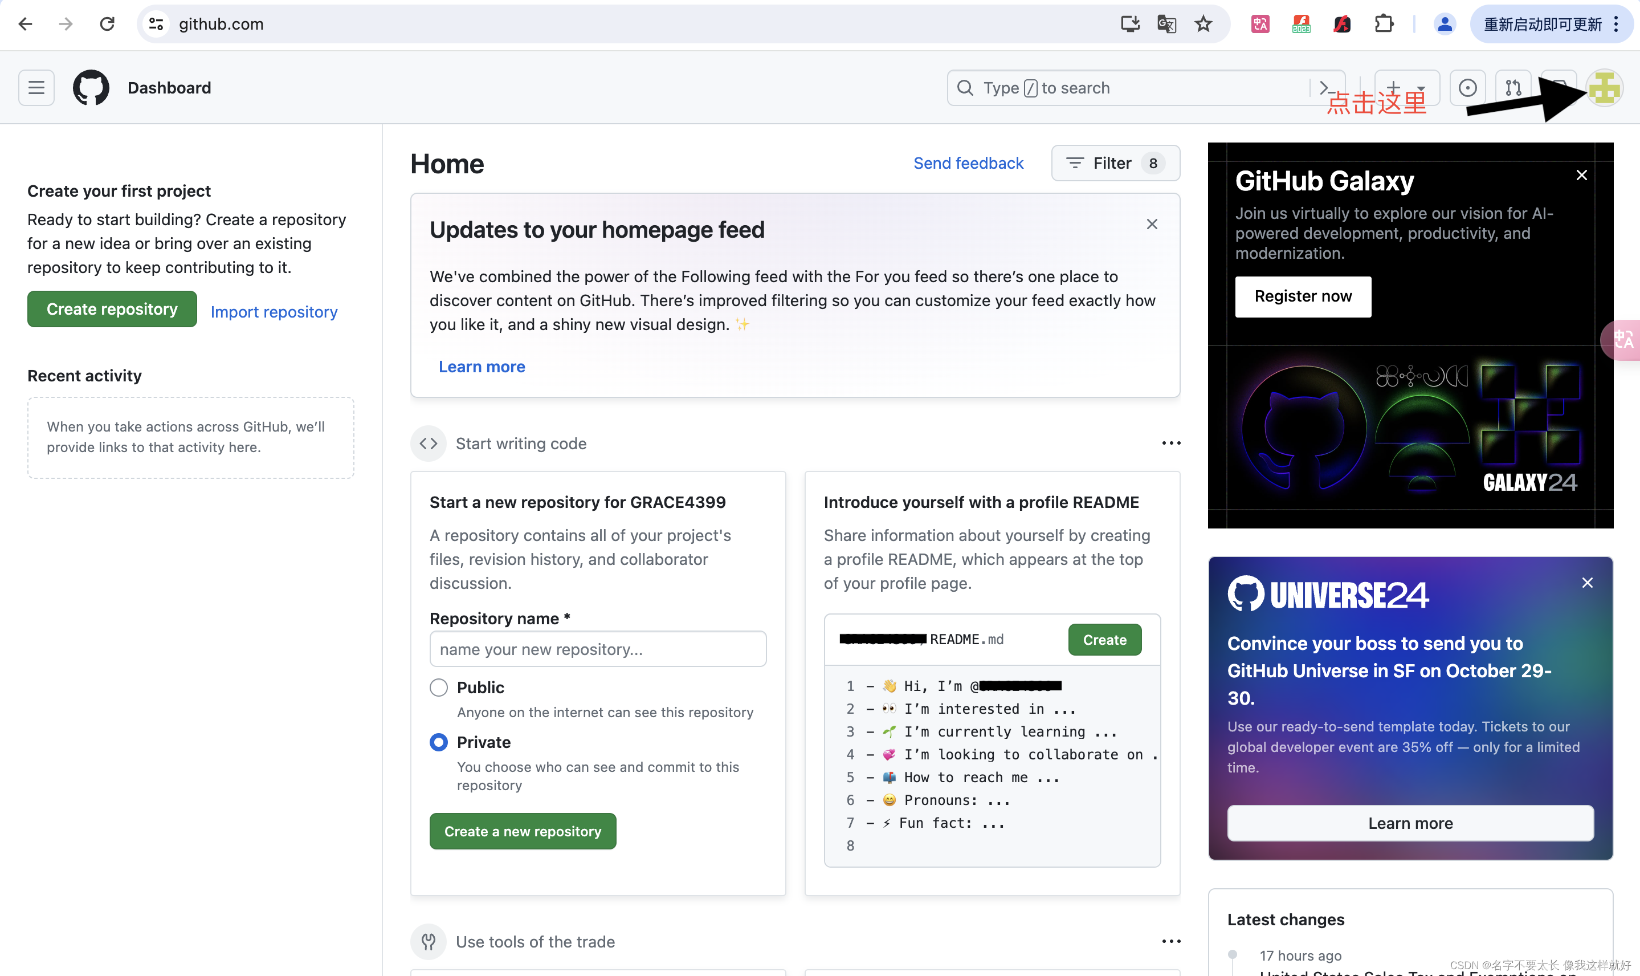Open the Issues icon in header
Screen dimensions: 1640x976
pos(1467,87)
